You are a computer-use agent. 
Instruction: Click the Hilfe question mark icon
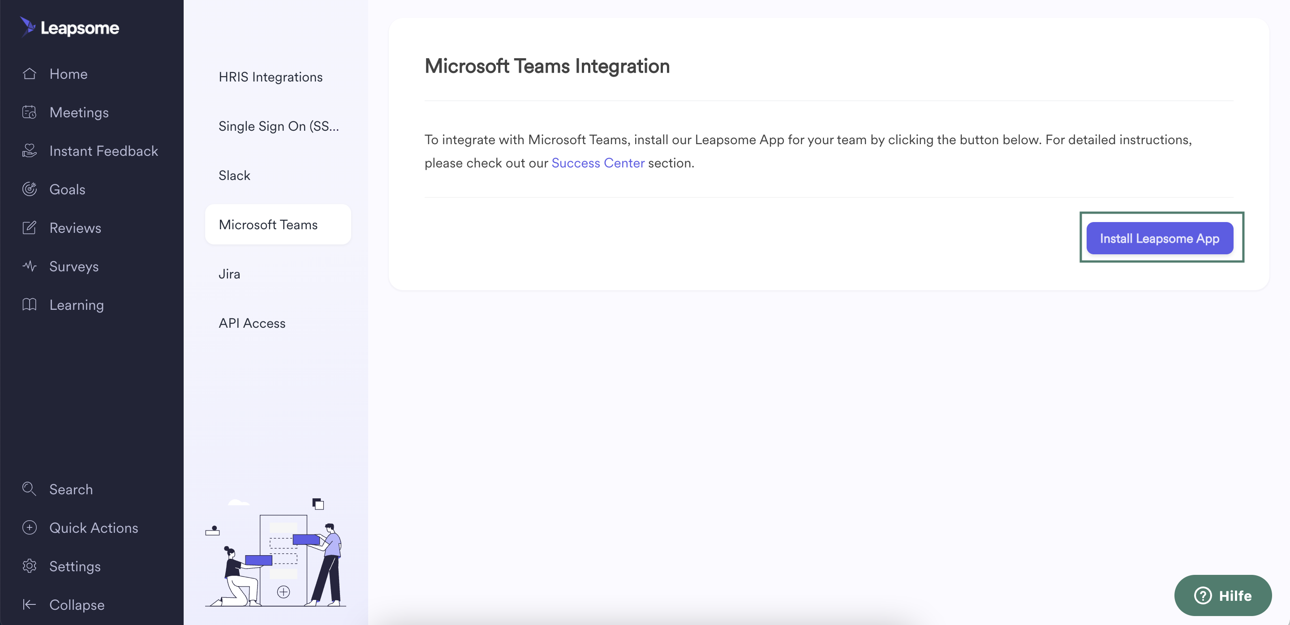coord(1202,595)
